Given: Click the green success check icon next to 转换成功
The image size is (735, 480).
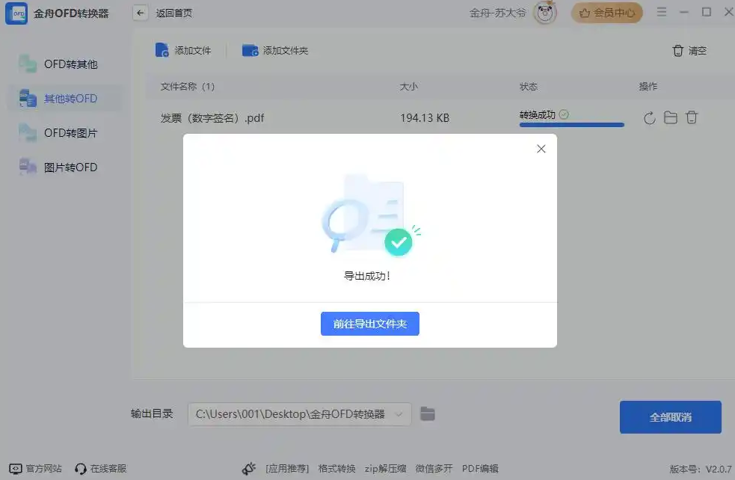Looking at the screenshot, I should (x=564, y=114).
